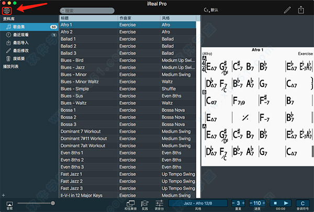Select the Fast Jazz 1 song
Image resolution: width=314 pixels, height=212 pixels.
(x=128, y=174)
